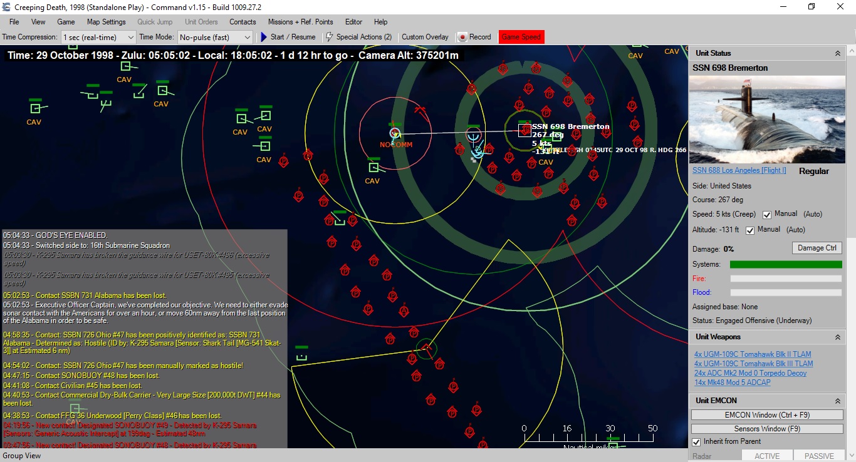
Task: Select the SSN 698 Bremerton unit marker on map
Action: coord(525,130)
